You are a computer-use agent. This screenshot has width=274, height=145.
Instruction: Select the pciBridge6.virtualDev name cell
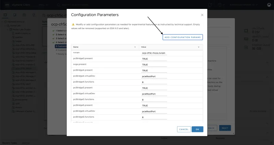click(84, 111)
